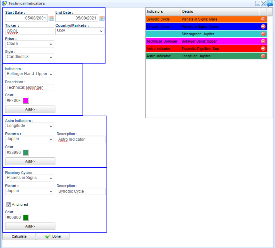This screenshot has height=248, width=275.
Task: Click the help icon in title bar
Action: tap(270, 3)
